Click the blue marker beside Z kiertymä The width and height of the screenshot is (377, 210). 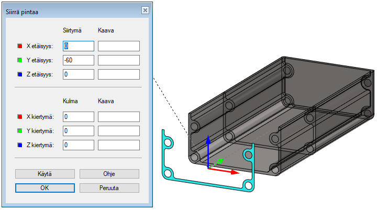tap(20, 145)
